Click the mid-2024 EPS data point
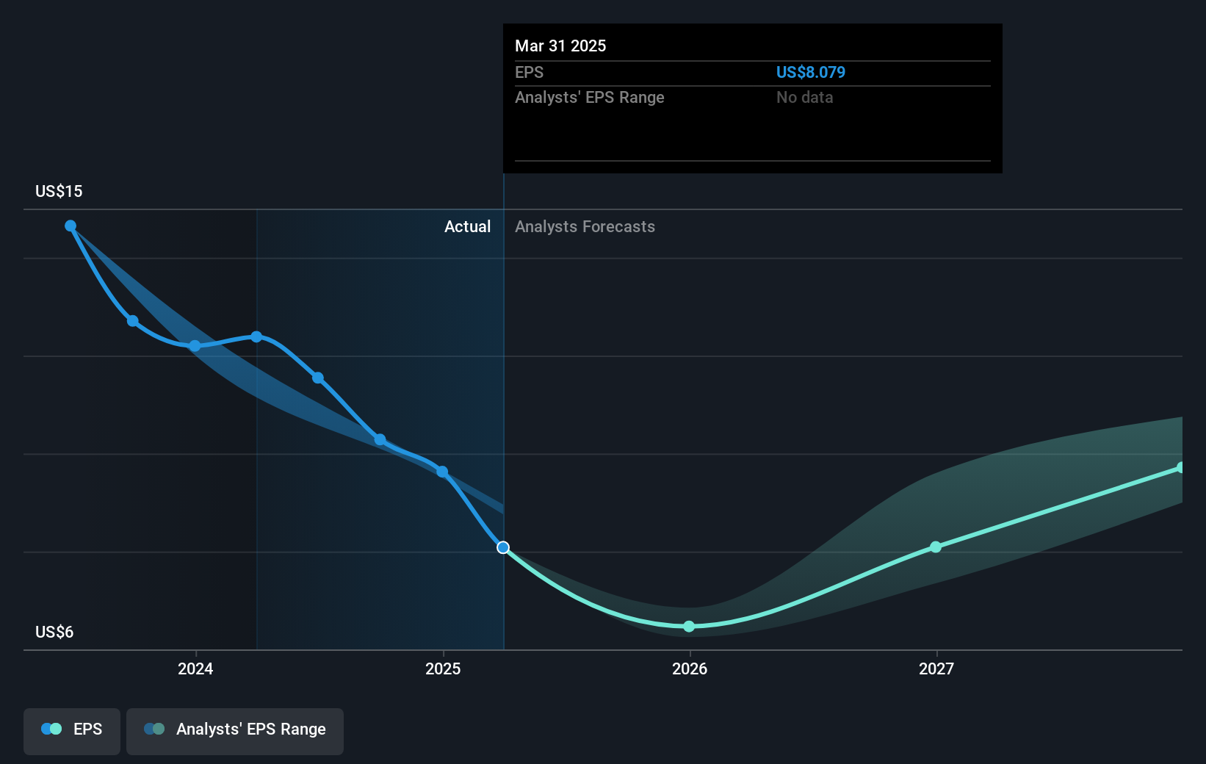This screenshot has width=1206, height=764. click(318, 378)
